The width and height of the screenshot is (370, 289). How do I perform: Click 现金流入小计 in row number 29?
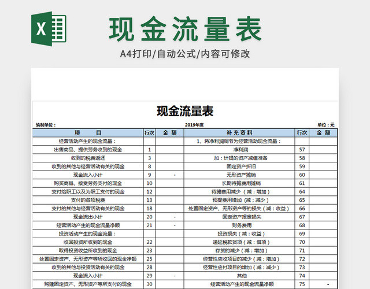pyautogui.click(x=88, y=276)
